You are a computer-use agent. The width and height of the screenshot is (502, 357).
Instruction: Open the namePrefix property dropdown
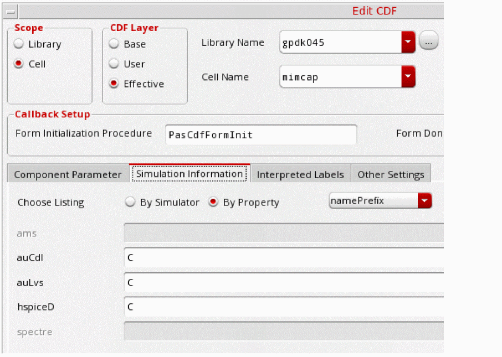pyautogui.click(x=380, y=200)
